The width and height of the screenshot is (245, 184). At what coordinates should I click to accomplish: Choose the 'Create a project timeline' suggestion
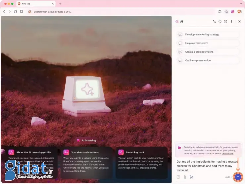point(208,52)
